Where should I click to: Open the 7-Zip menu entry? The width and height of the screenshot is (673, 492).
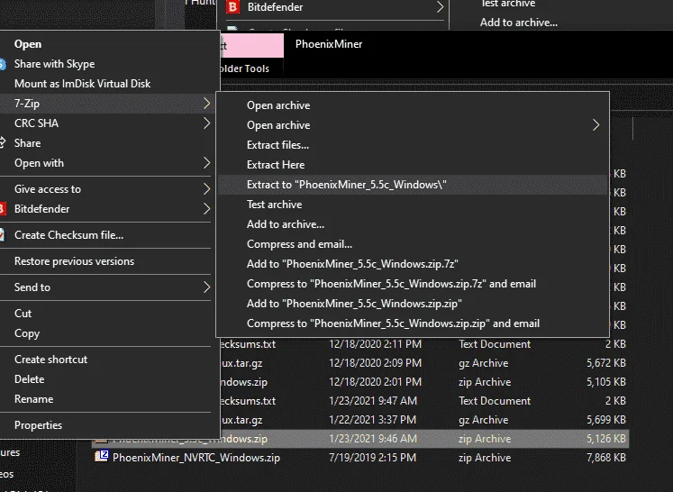[107, 104]
